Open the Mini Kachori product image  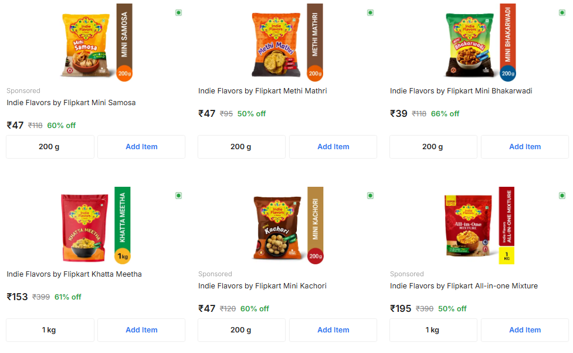coord(287,226)
